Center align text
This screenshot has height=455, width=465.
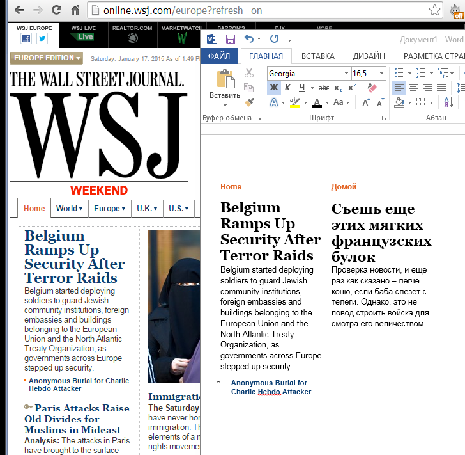tap(413, 88)
